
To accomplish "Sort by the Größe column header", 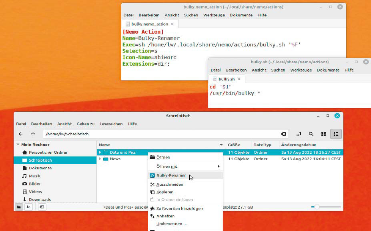I will [239, 145].
